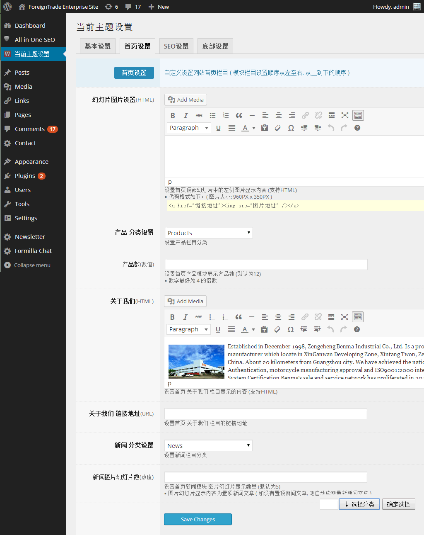Toggle italic in About Us editor
424x535 pixels.
[185, 317]
